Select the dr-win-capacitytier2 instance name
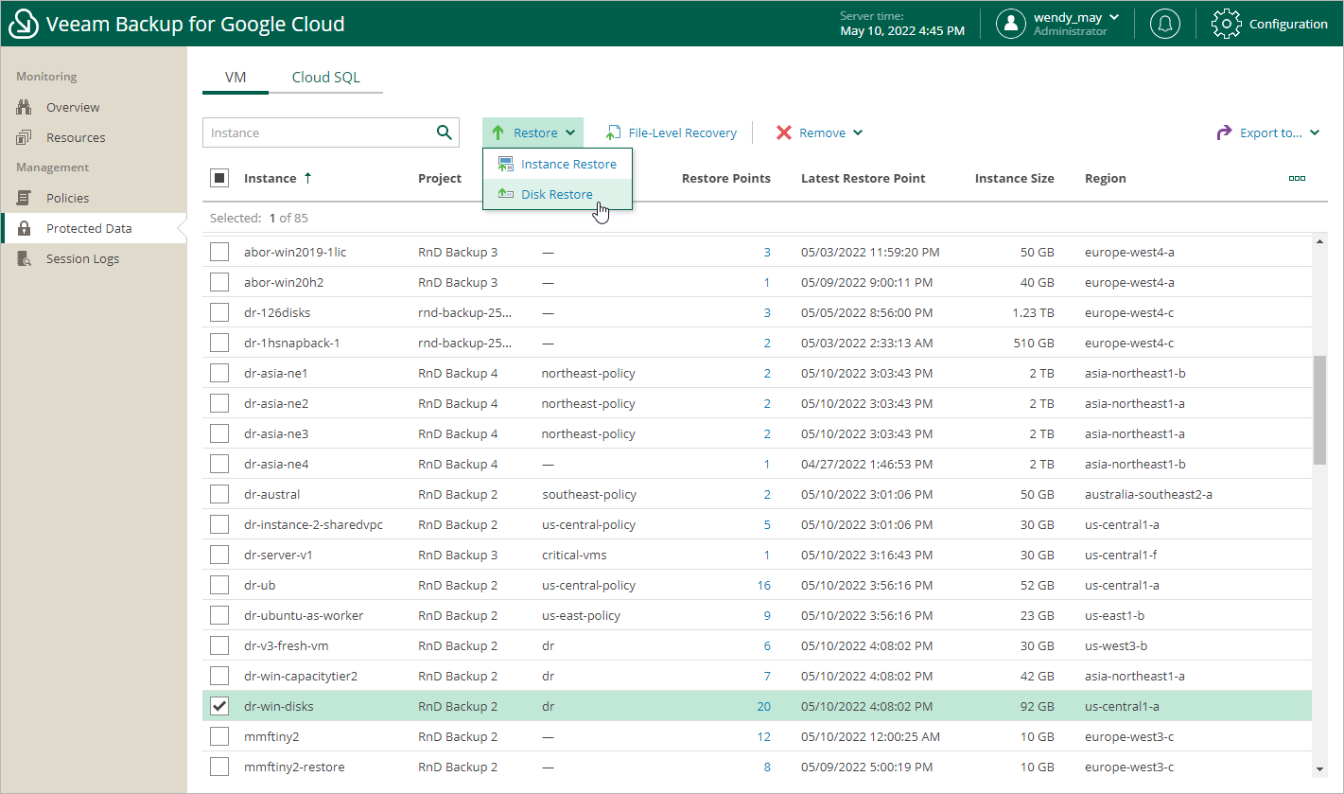This screenshot has height=794, width=1344. click(x=301, y=676)
